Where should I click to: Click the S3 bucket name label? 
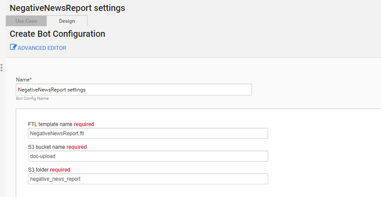click(46, 147)
